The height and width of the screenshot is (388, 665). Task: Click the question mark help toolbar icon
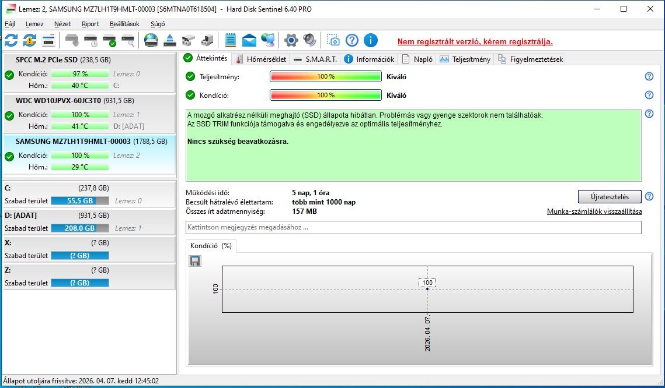352,41
